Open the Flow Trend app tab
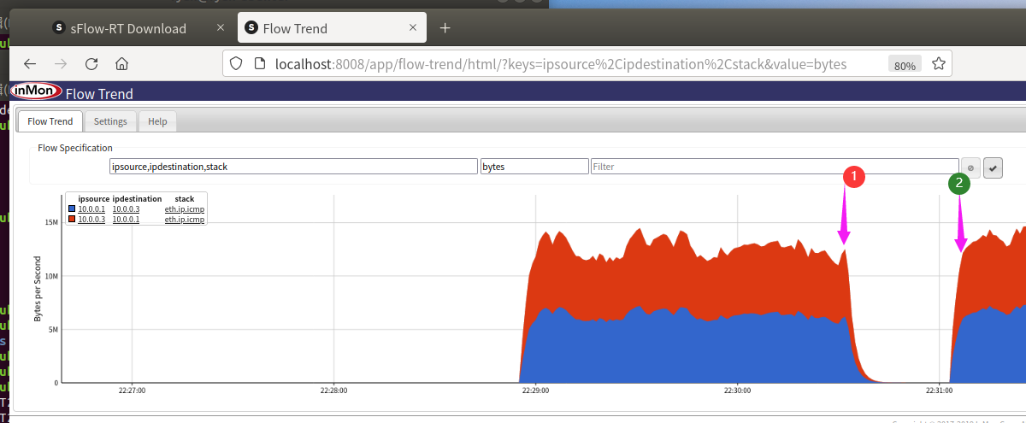 pyautogui.click(x=50, y=121)
